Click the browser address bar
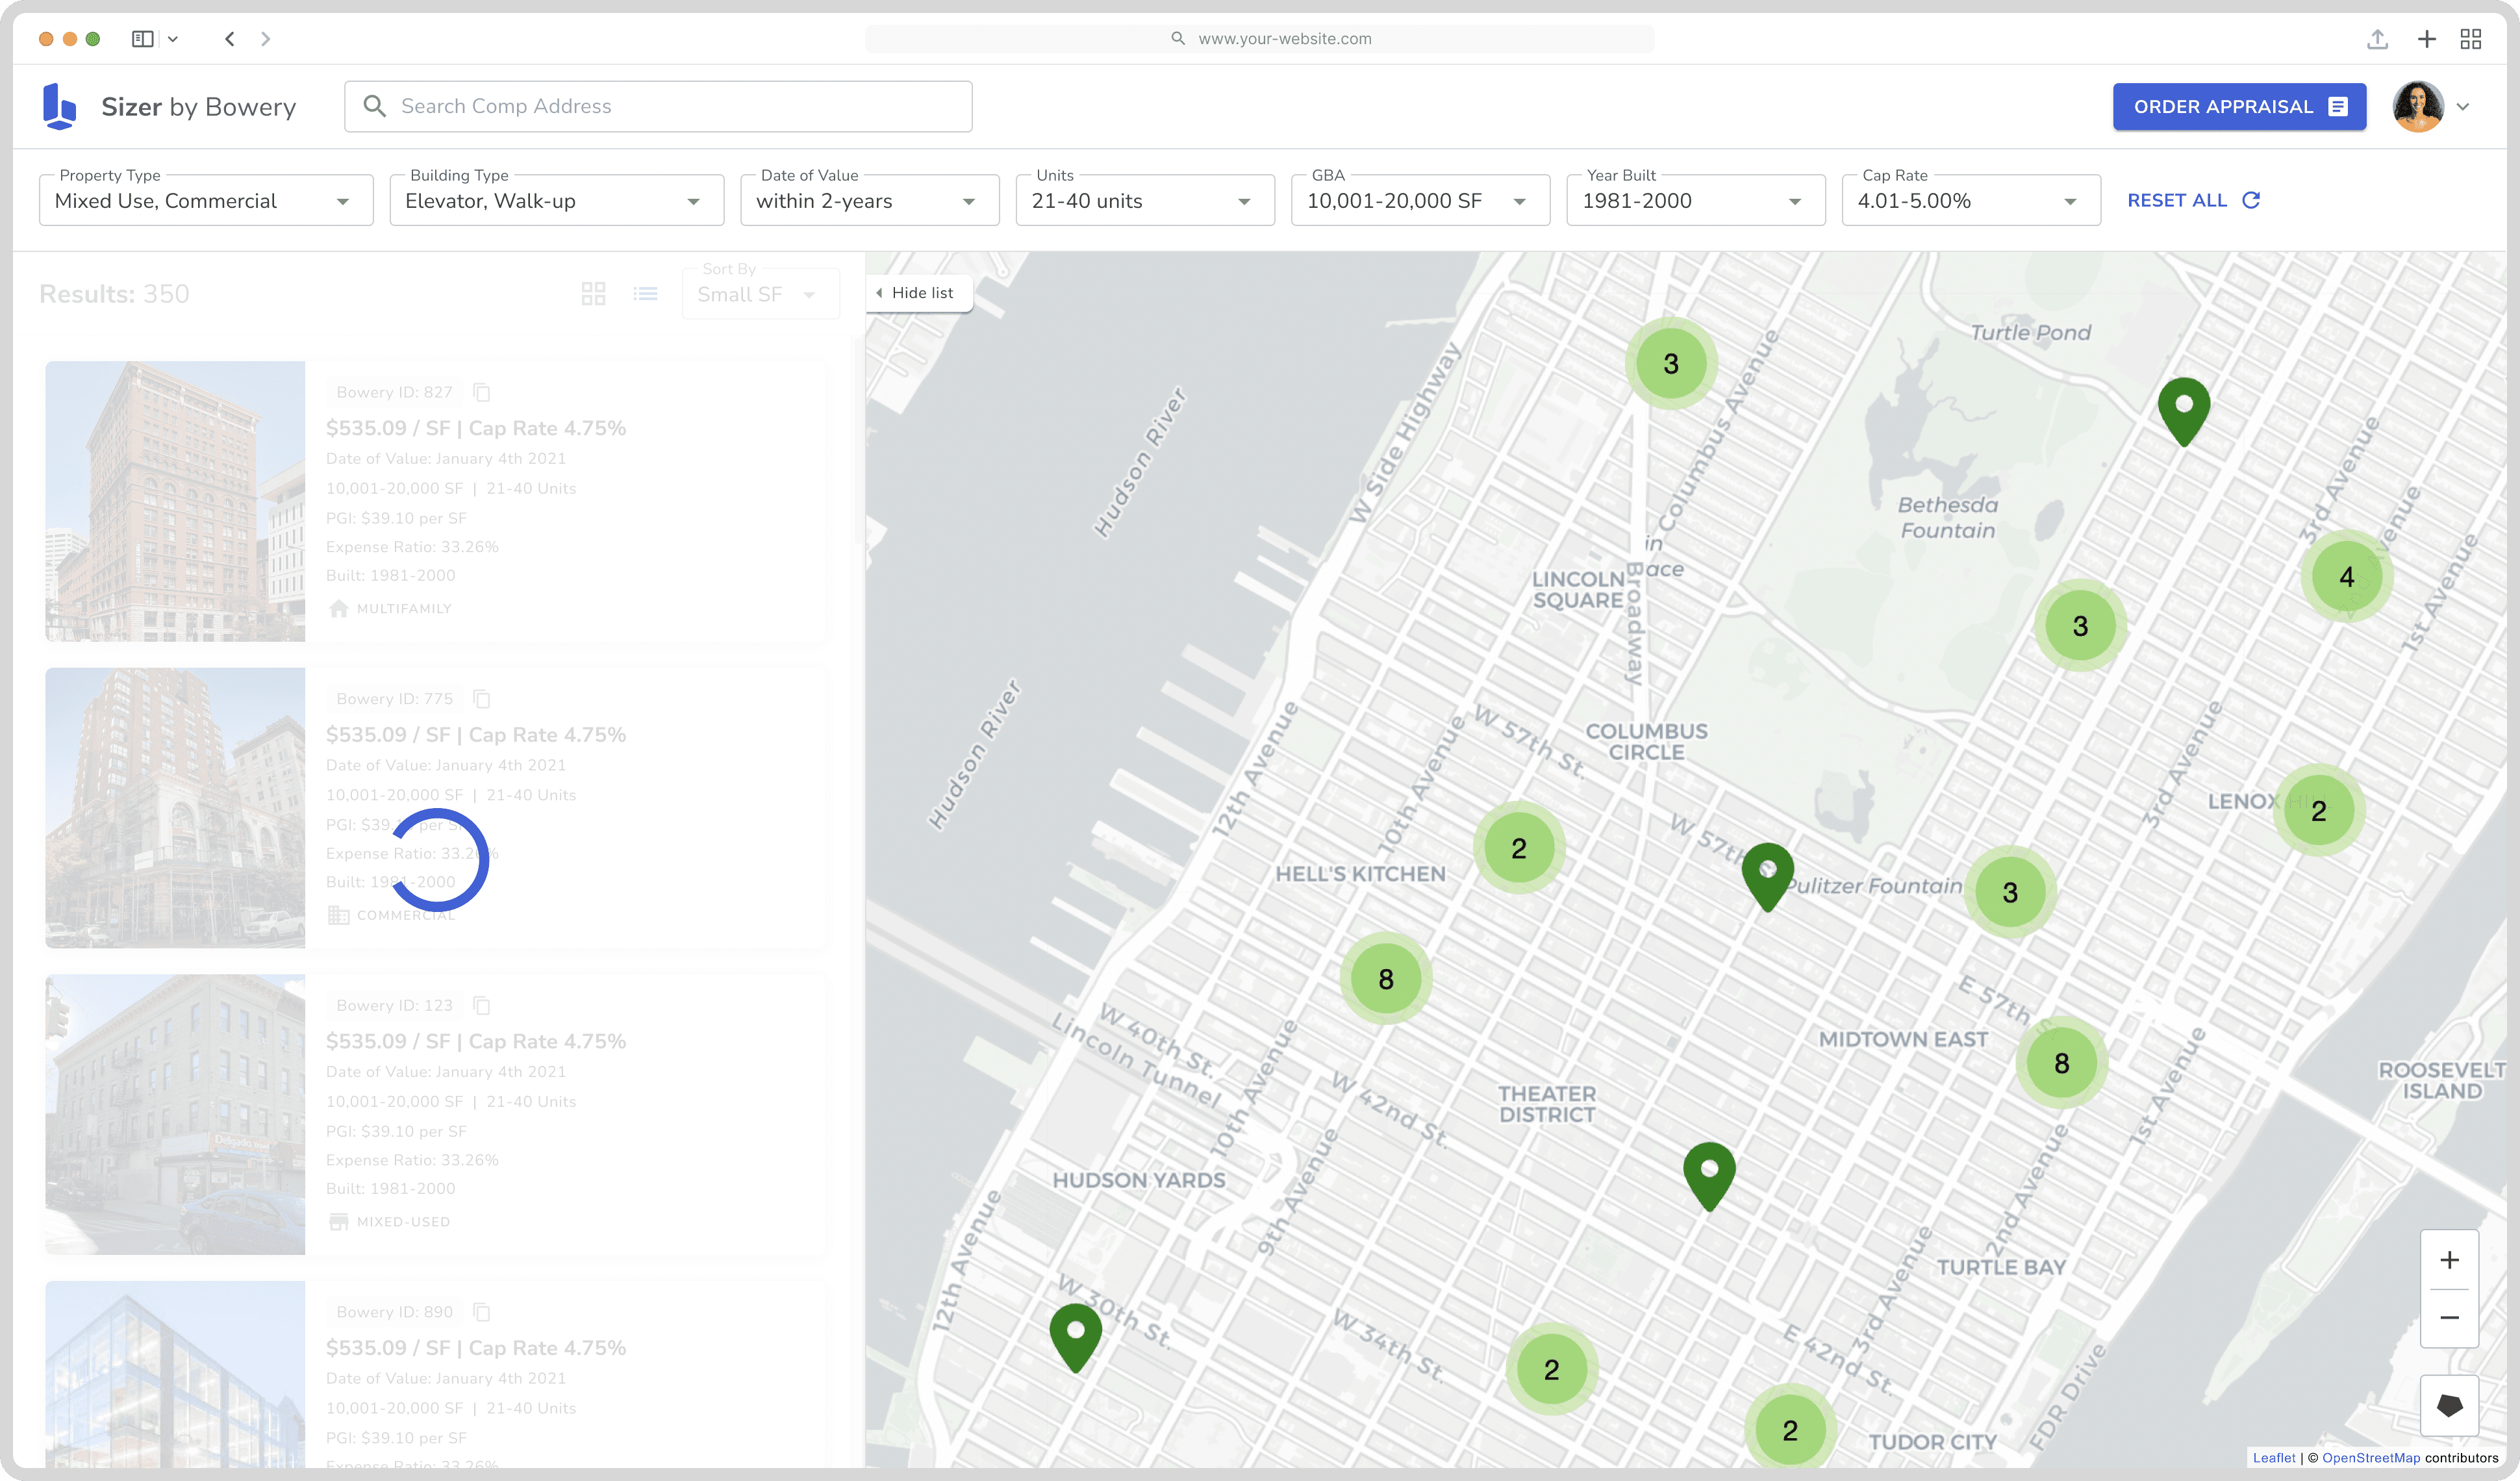The width and height of the screenshot is (2520, 1481). tap(1259, 39)
